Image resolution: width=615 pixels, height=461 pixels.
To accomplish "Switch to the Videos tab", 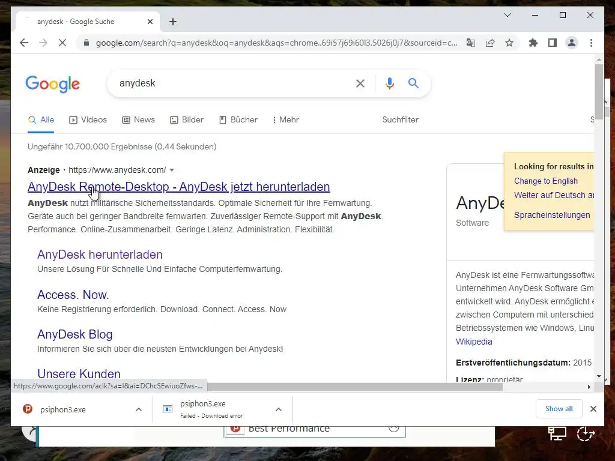I will 88,119.
